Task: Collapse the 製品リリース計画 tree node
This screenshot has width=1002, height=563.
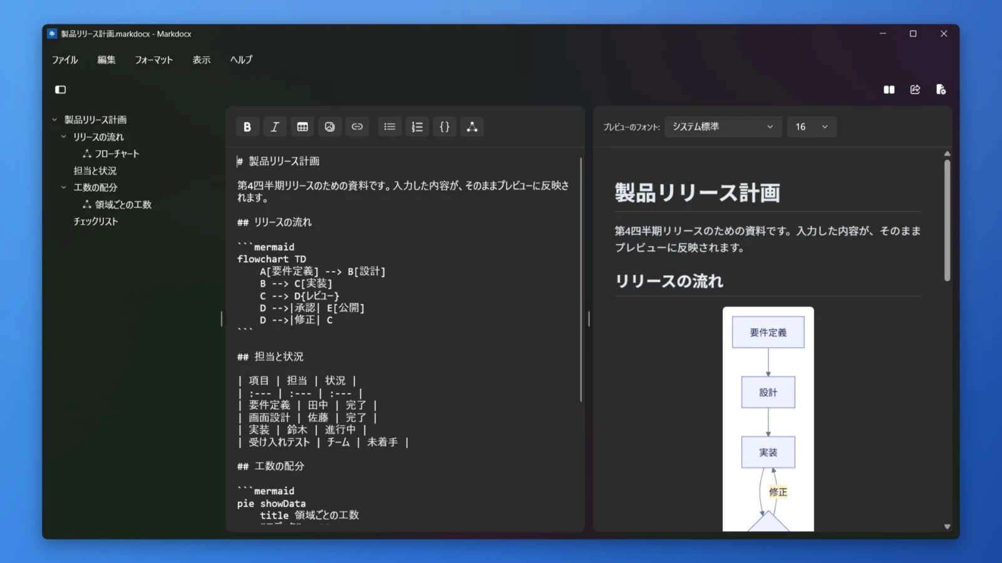Action: point(54,119)
